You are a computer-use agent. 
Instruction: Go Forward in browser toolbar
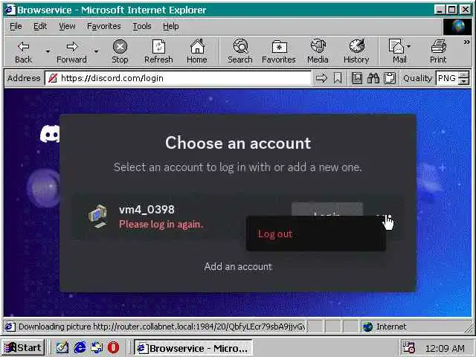(x=71, y=51)
